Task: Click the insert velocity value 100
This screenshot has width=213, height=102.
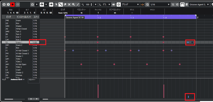Action: point(87,5)
